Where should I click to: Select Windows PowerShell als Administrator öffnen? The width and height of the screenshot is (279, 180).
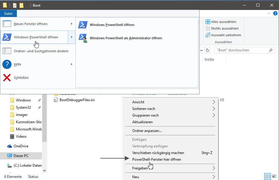click(x=137, y=38)
